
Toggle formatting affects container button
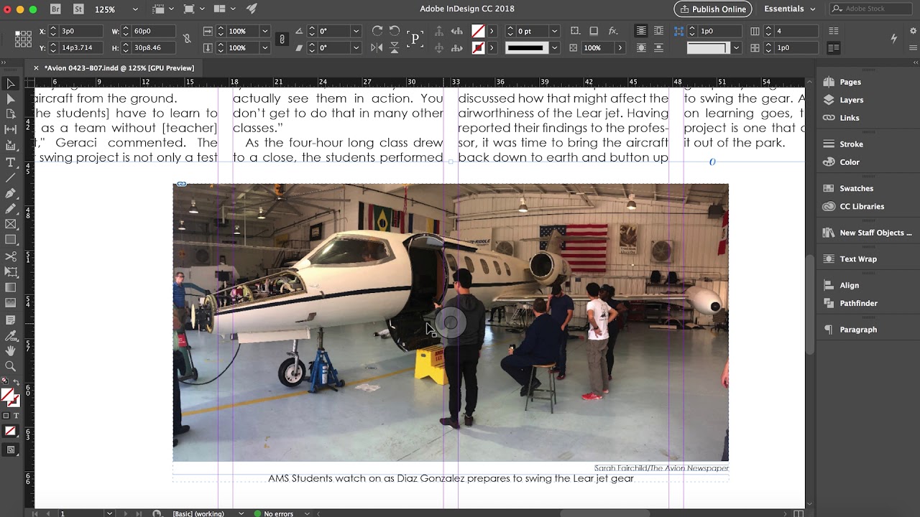coord(6,416)
